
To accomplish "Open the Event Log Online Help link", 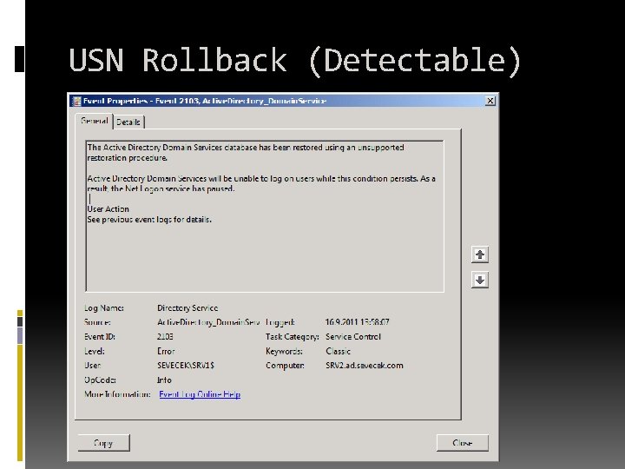I will point(200,394).
